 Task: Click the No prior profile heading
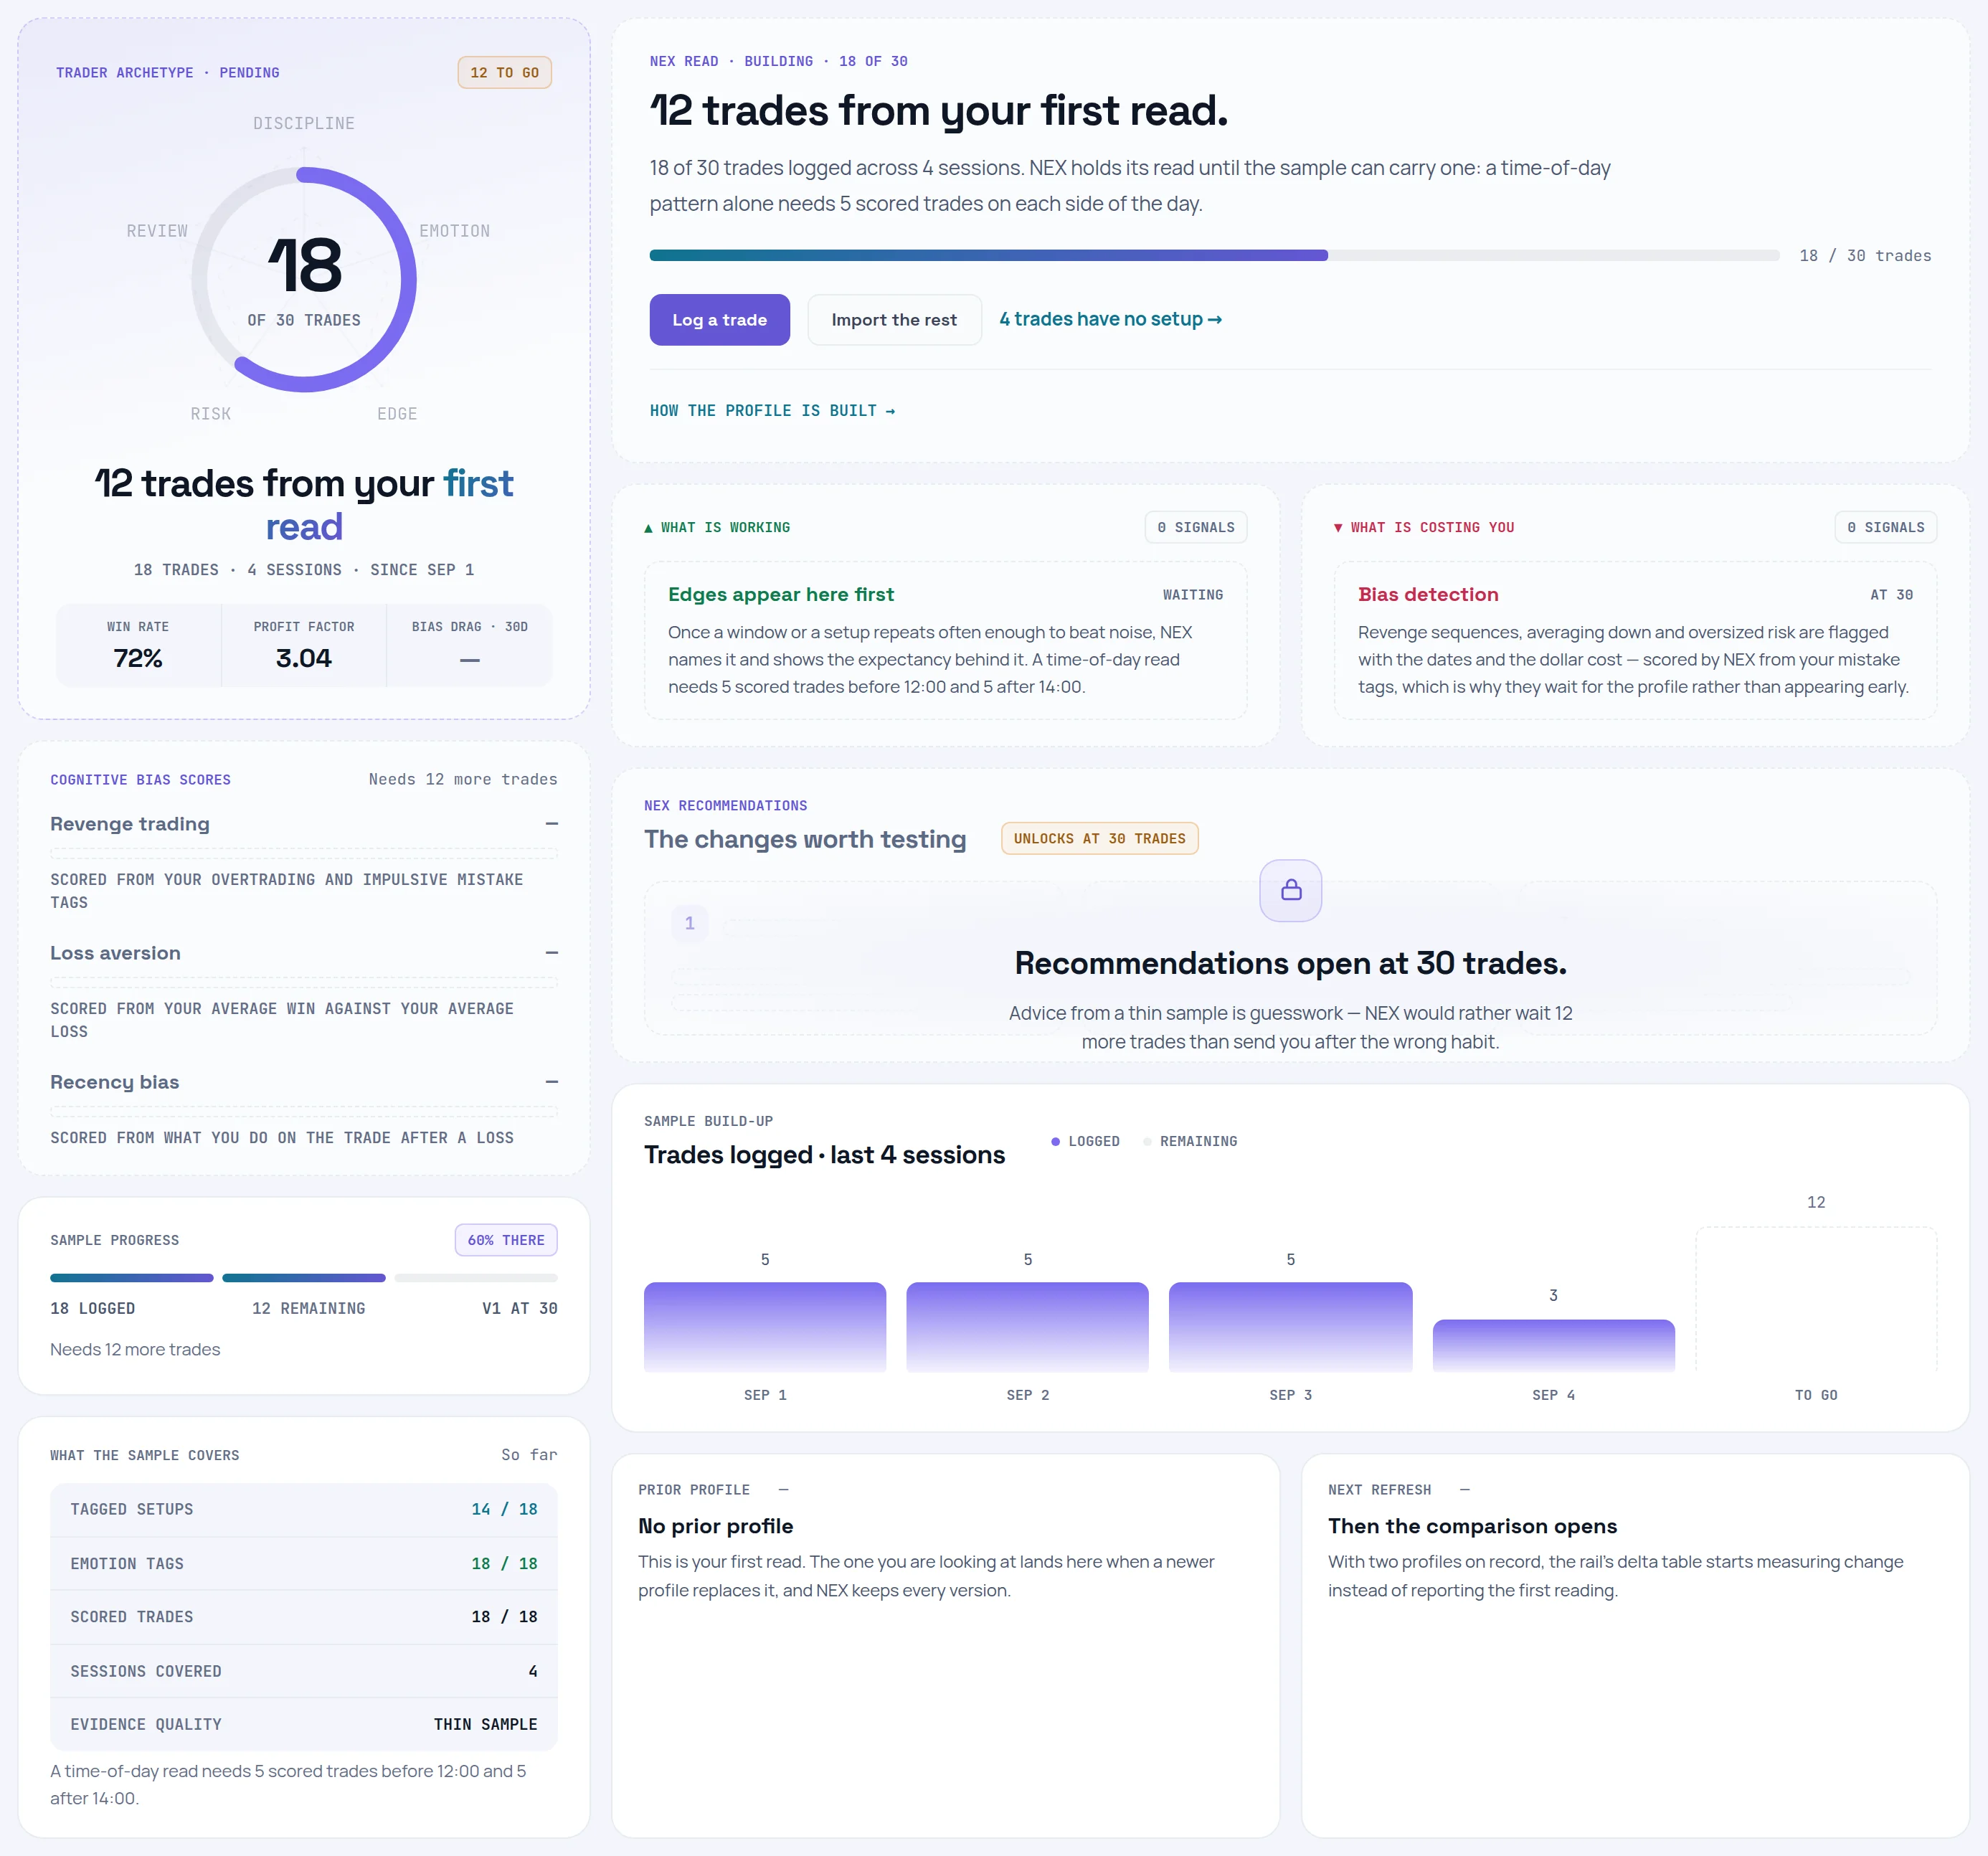716,1526
